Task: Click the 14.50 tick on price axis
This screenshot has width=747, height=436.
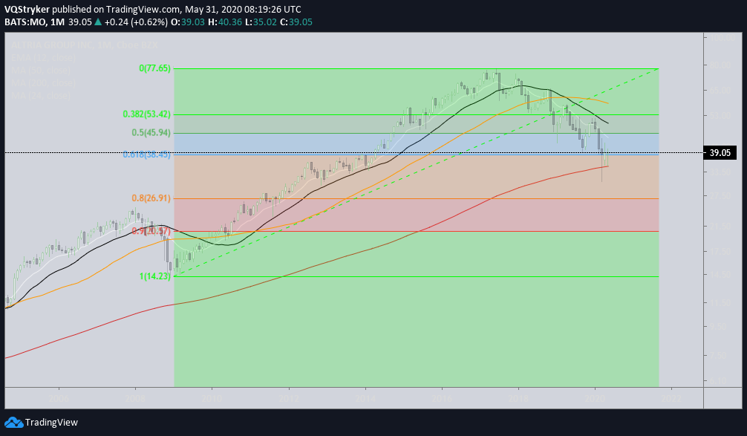Action: click(720, 275)
